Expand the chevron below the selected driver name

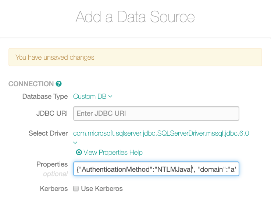[75, 143]
